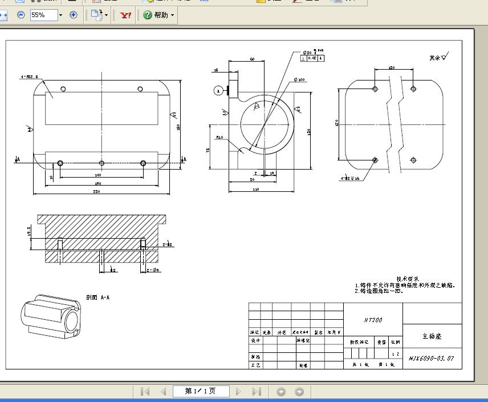Screen dimensions: 488x402
Task: Click the geometric tolerance frame 0.02 A
Action: [312, 58]
